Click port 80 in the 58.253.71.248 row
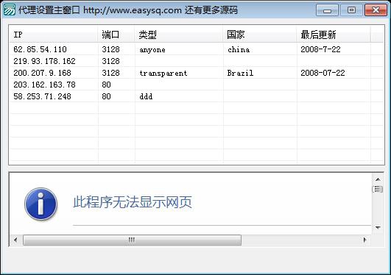Viewport: 391px width, 275px height. [106, 96]
